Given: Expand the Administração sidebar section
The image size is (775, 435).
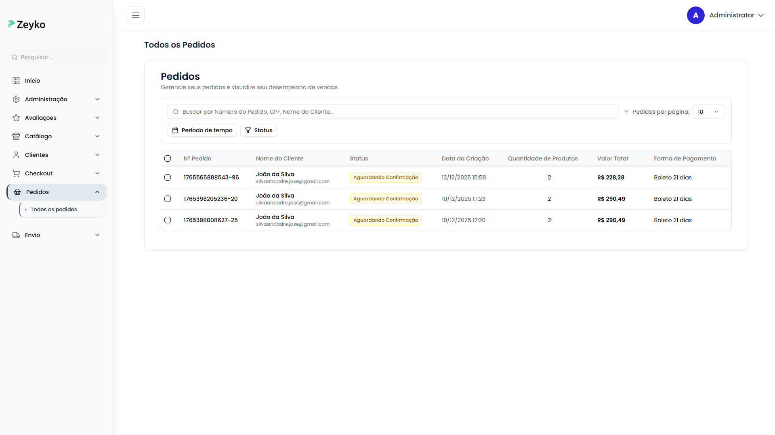Looking at the screenshot, I should 57,99.
